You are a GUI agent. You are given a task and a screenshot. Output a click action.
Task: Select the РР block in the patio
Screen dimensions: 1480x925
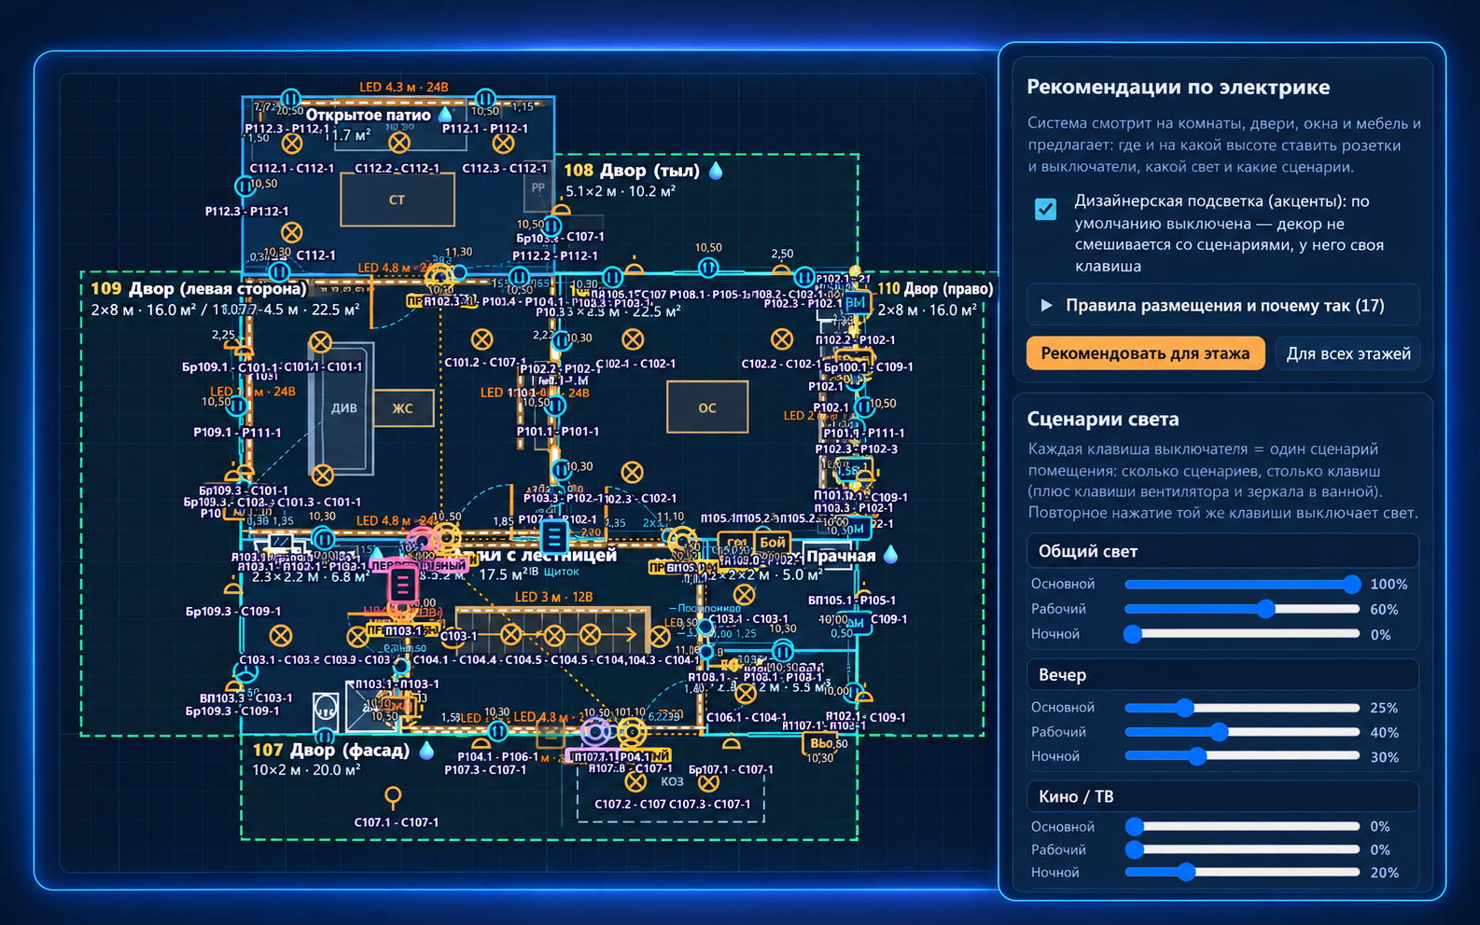pos(538,187)
